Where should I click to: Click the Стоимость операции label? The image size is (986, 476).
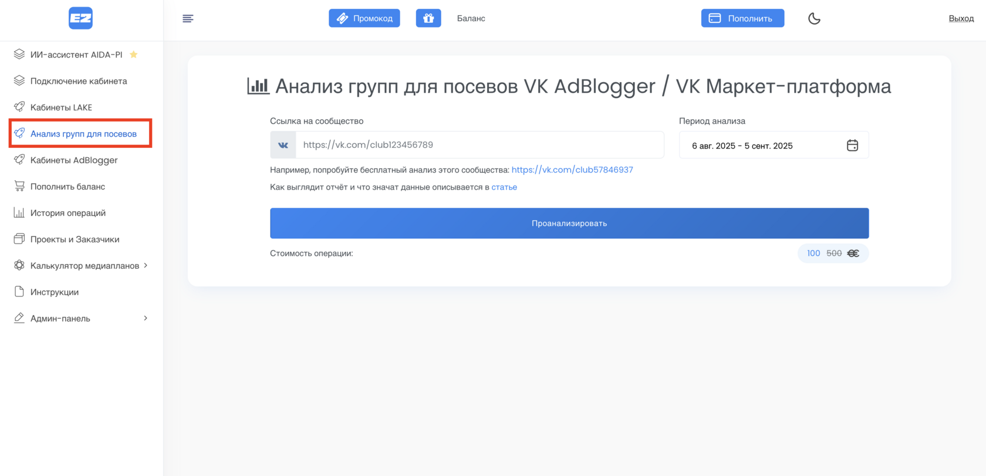tap(312, 254)
